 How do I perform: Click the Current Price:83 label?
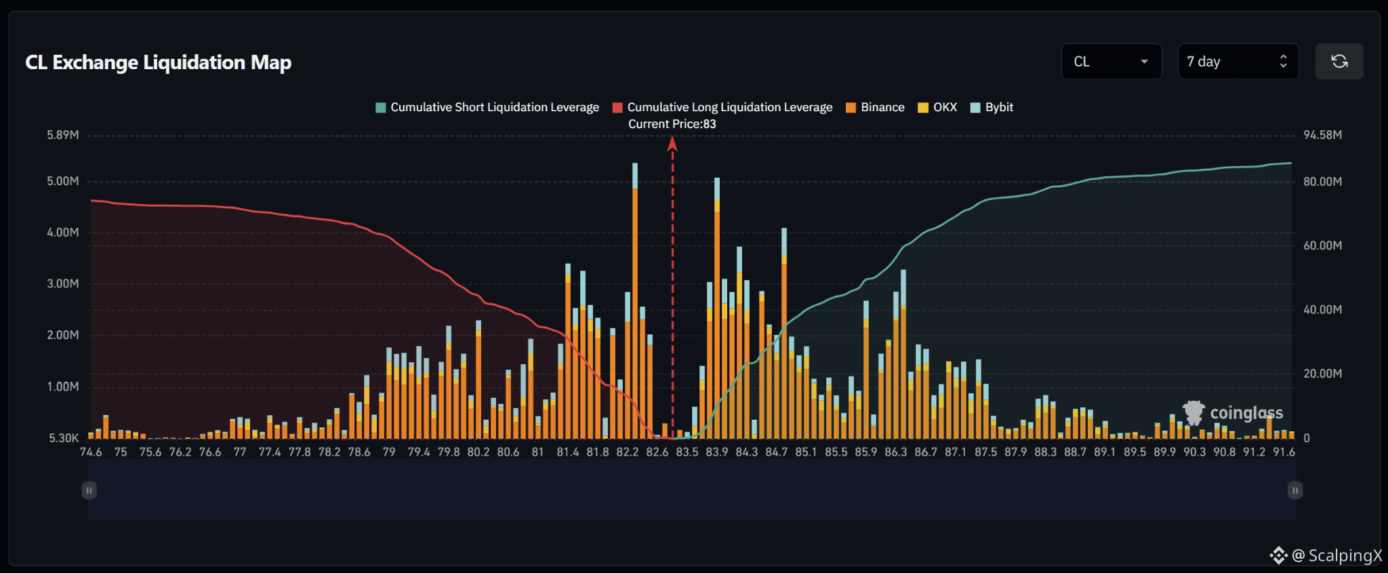click(672, 124)
